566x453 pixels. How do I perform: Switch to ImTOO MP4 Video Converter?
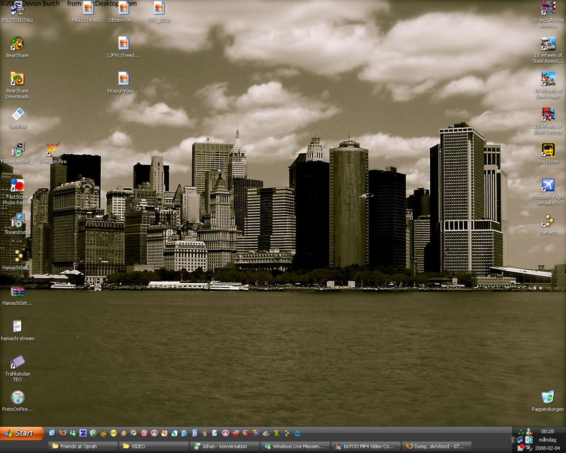(x=366, y=446)
